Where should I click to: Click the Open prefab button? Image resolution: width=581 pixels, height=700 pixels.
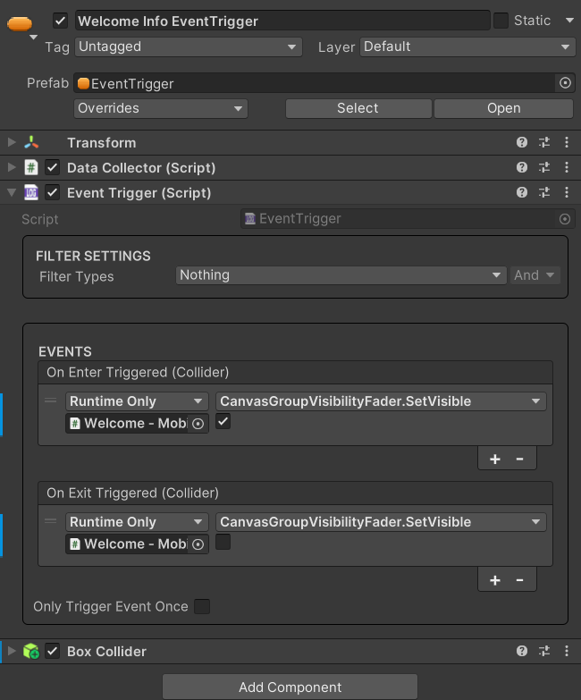click(x=503, y=108)
